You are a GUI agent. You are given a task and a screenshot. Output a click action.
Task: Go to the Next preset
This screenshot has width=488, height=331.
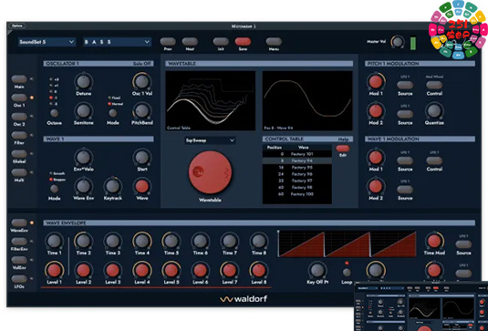(190, 42)
